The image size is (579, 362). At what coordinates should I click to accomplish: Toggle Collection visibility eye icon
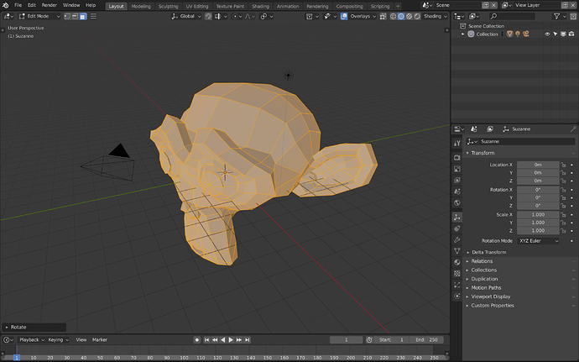547,34
